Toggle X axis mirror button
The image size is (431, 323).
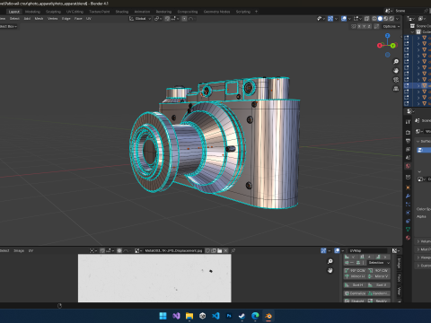tap(358, 26)
